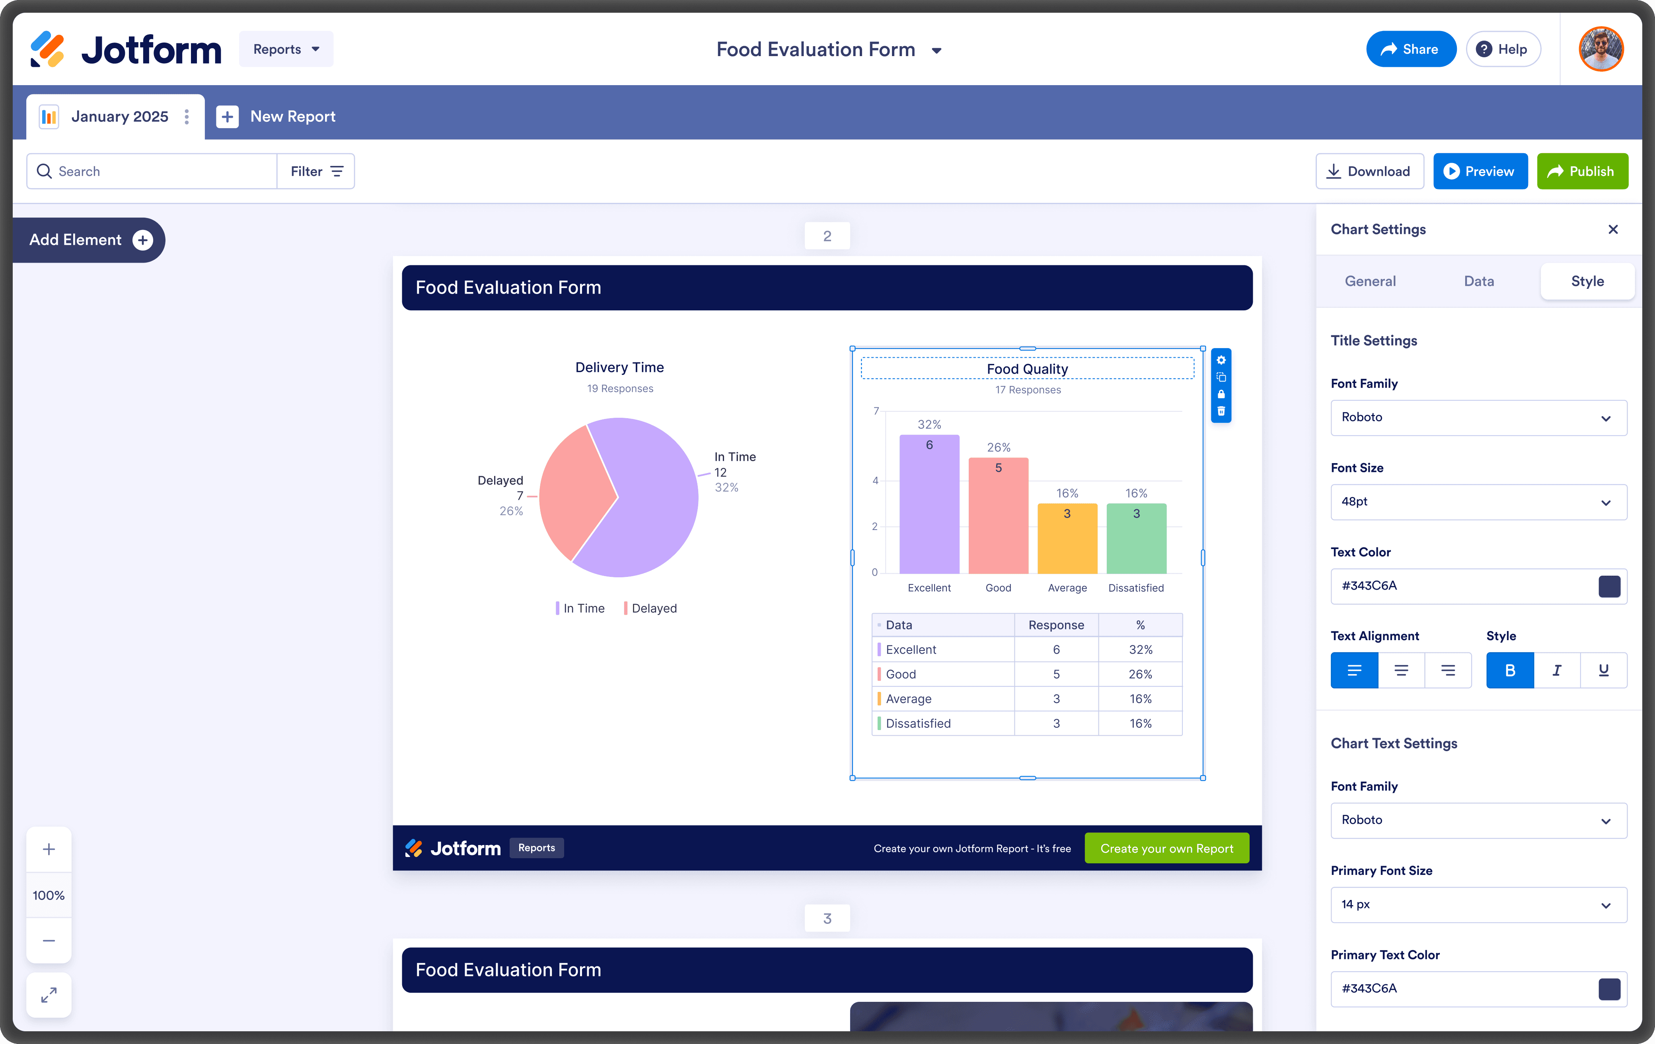
Task: Toggle italic title style
Action: coord(1557,670)
